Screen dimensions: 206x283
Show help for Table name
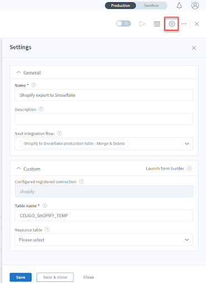(44, 206)
